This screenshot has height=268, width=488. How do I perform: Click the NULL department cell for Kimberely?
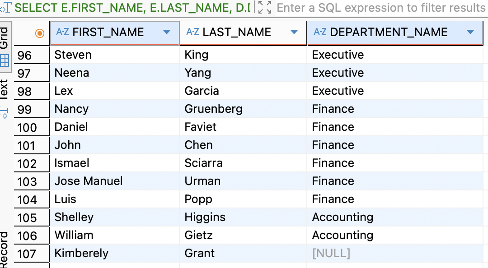331,253
